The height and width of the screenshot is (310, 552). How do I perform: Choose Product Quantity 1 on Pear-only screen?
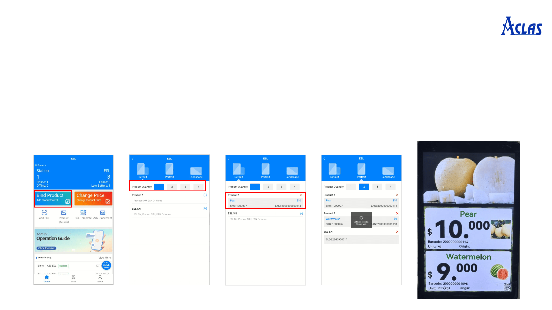[x=255, y=187]
